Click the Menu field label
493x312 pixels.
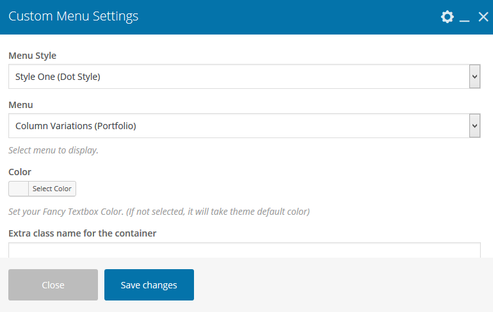pyautogui.click(x=20, y=105)
